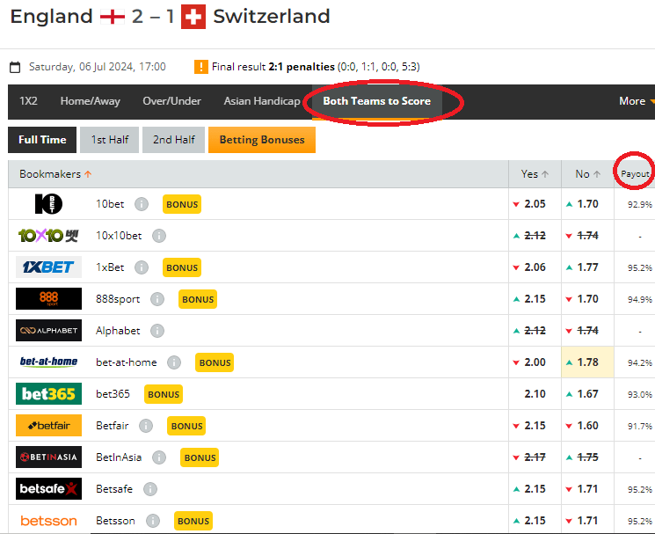The image size is (655, 534).
Task: Open the Over/Under tab
Action: click(x=171, y=101)
